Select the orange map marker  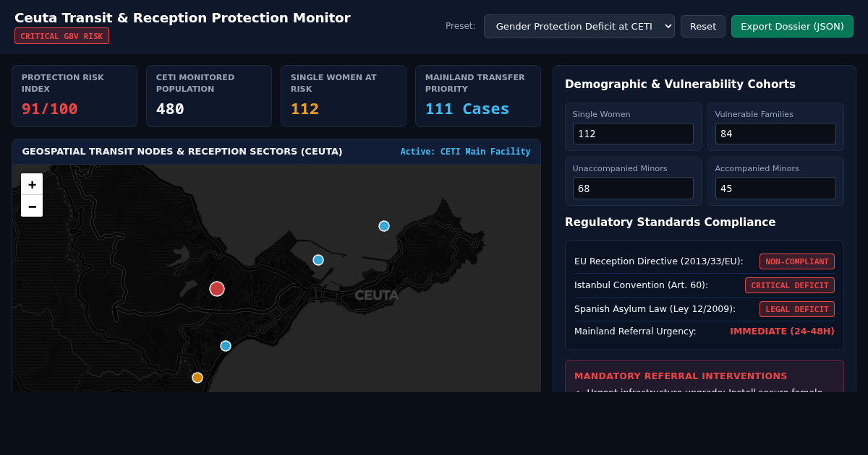click(x=197, y=378)
